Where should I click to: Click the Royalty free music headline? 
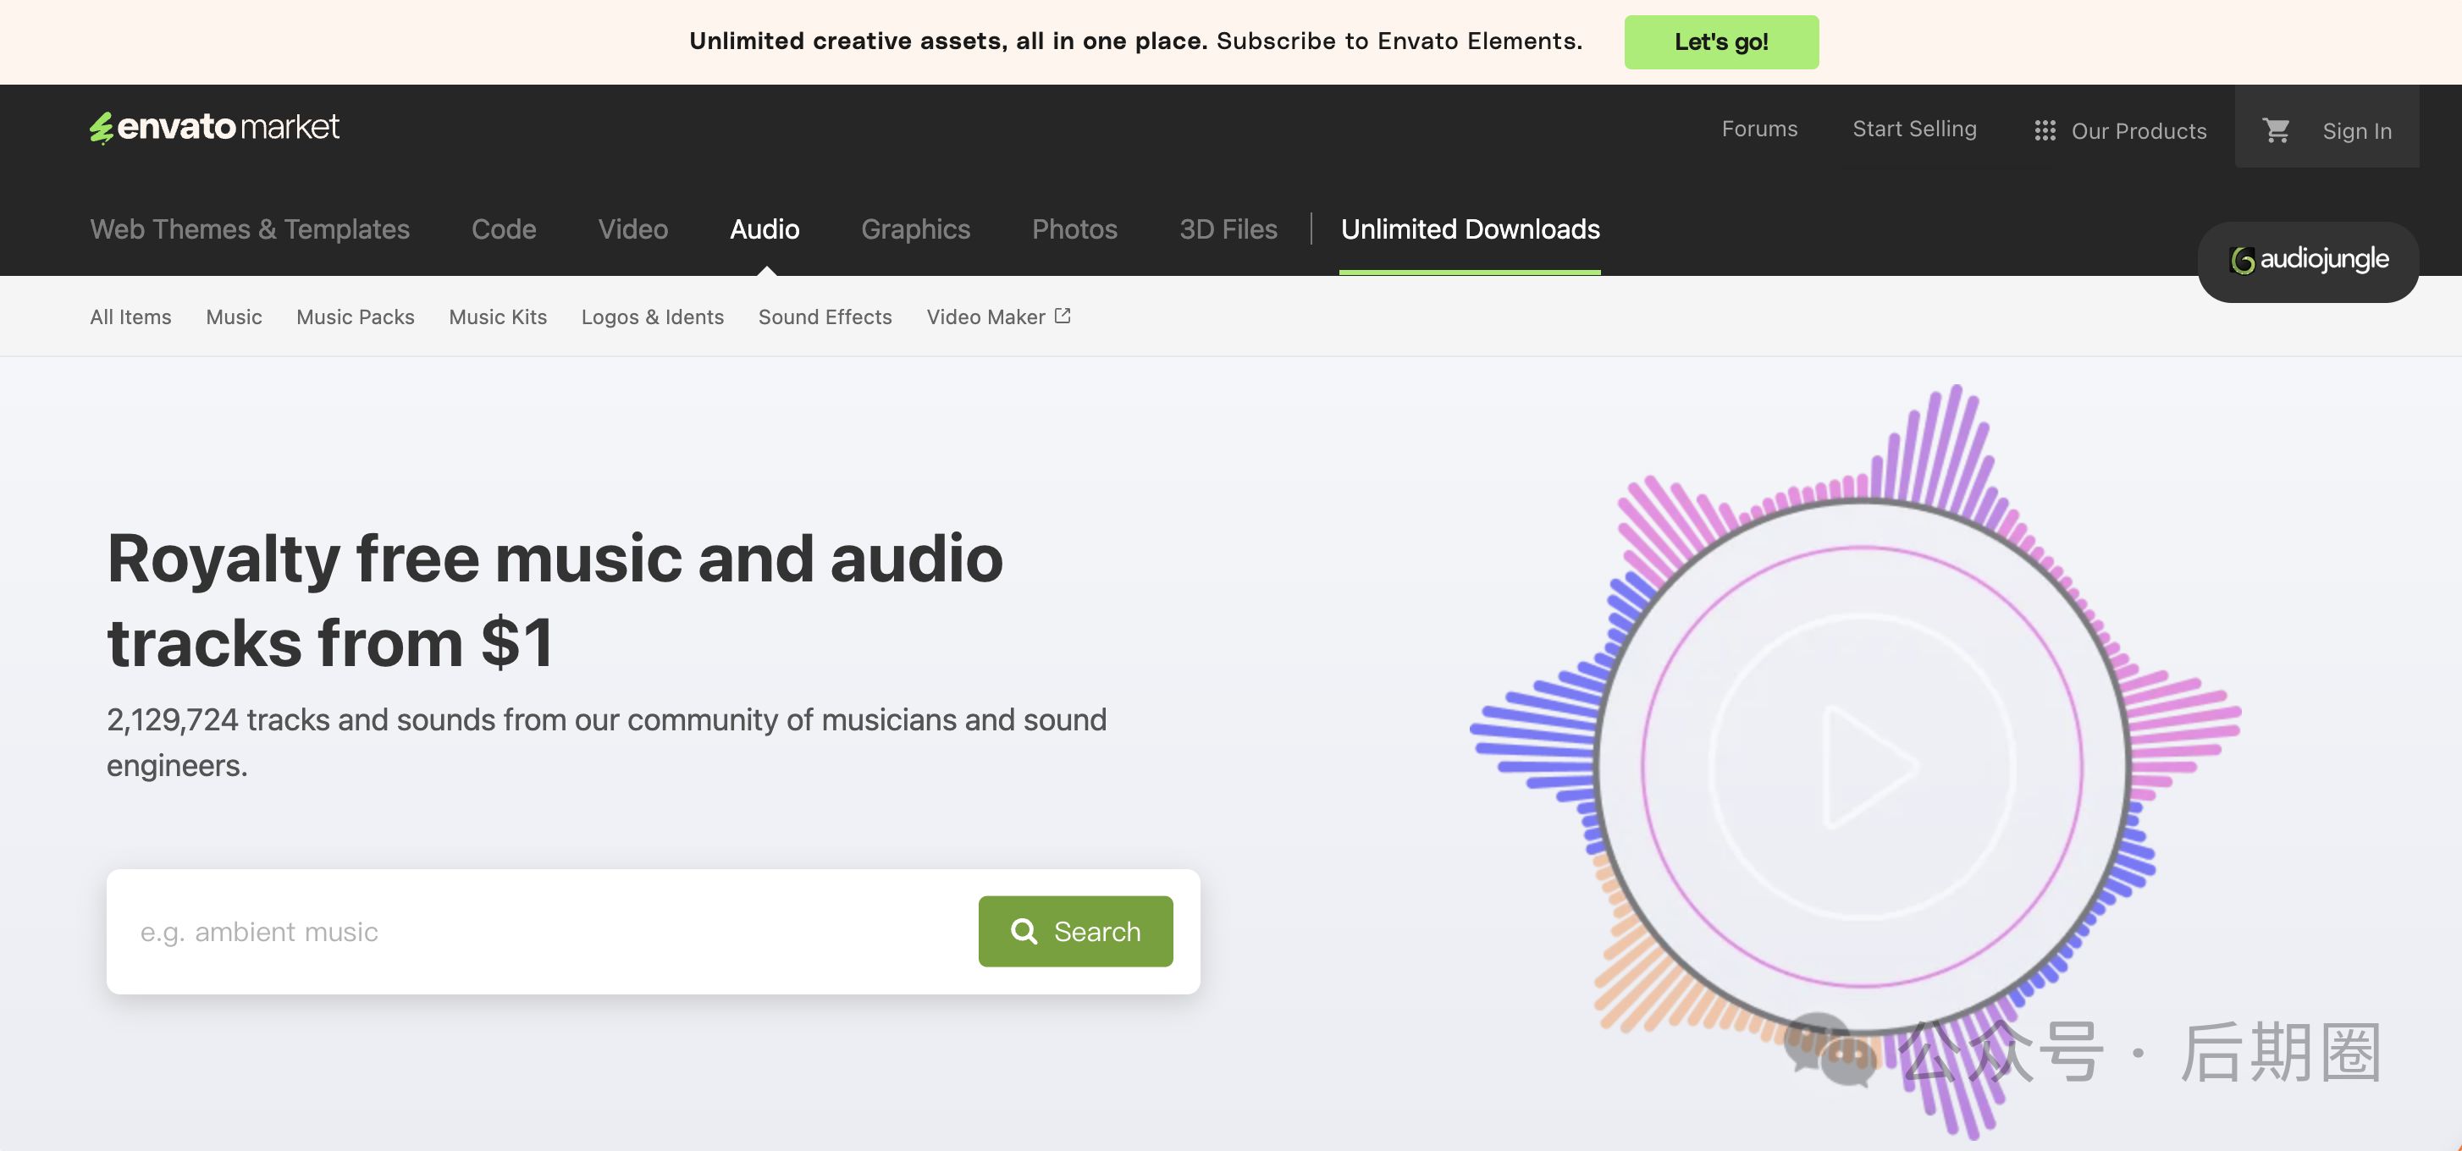[555, 600]
